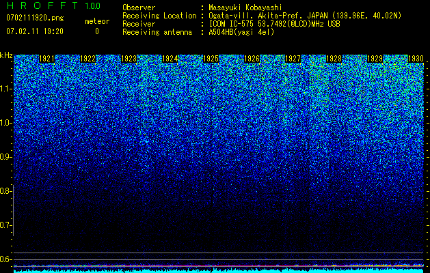Click the date stamp 07.02.11 19:20

click(35, 31)
